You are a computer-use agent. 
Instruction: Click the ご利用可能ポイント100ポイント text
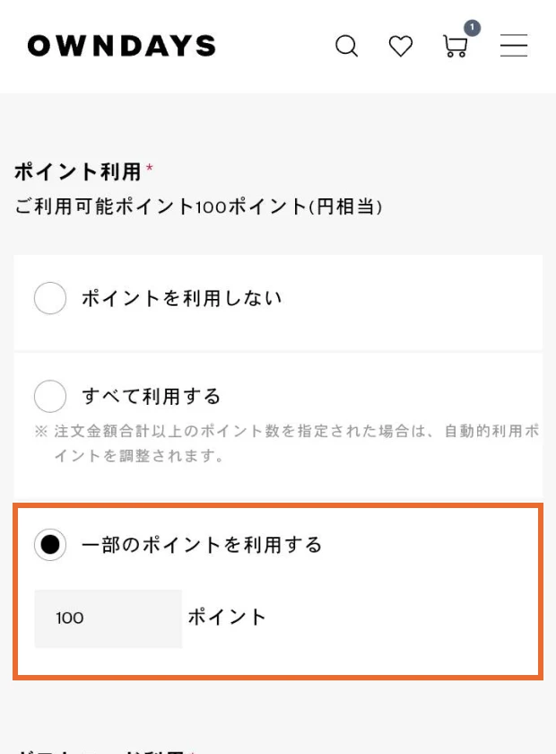pyautogui.click(x=199, y=207)
